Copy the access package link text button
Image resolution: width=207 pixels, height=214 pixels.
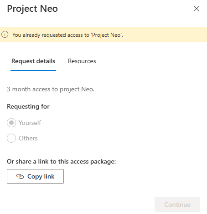click(35, 176)
